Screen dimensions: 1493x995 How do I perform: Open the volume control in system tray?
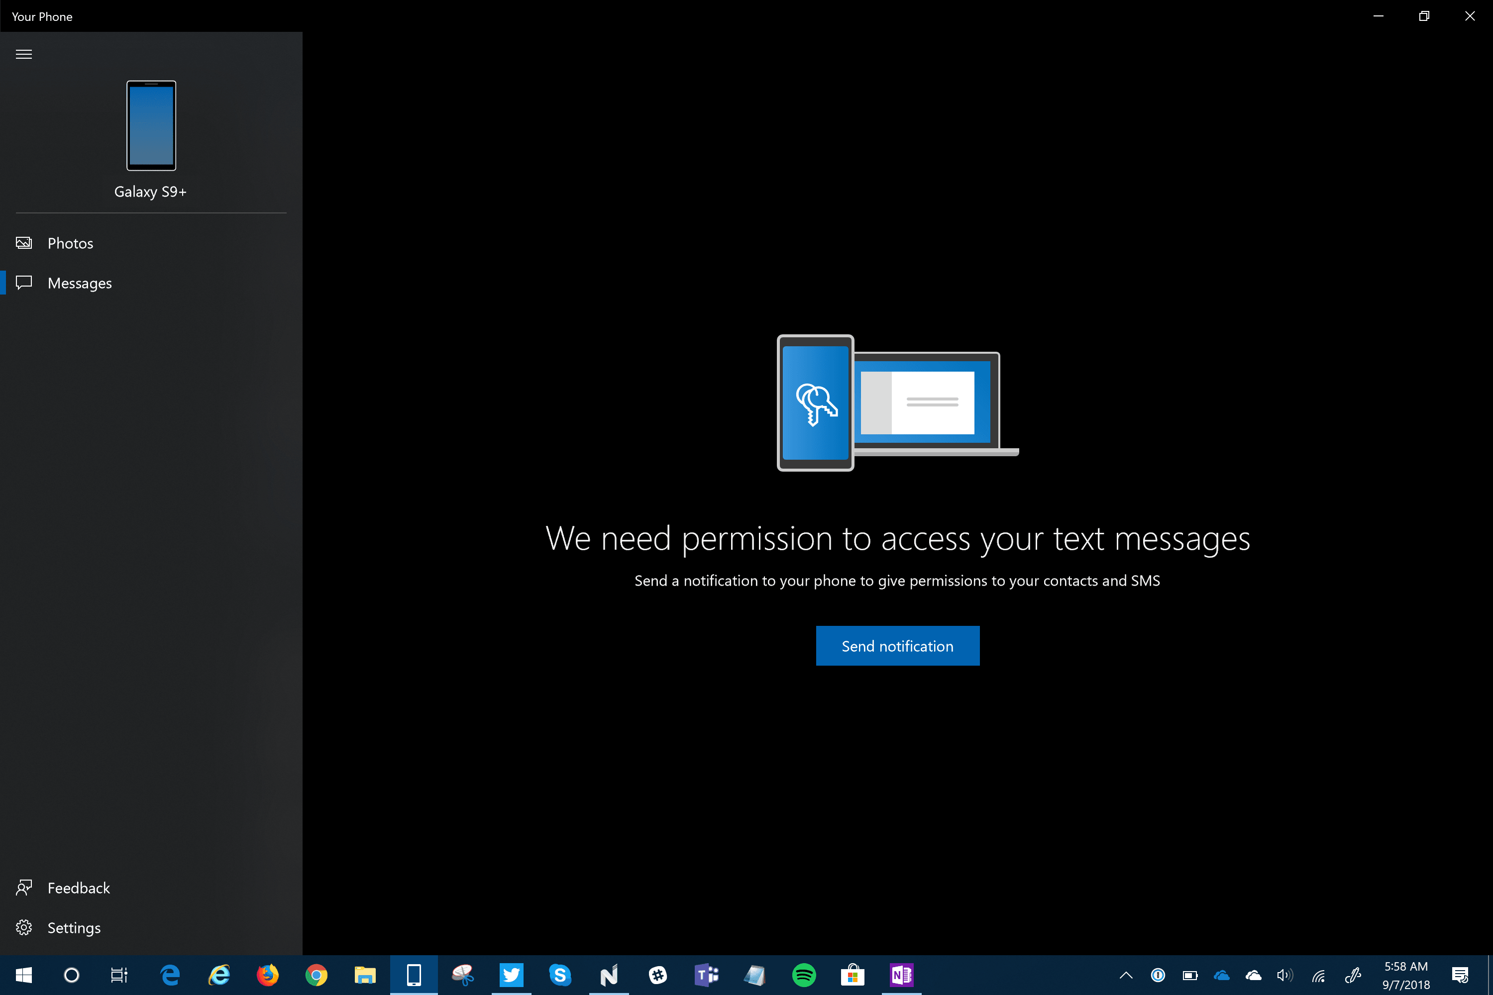pos(1285,975)
